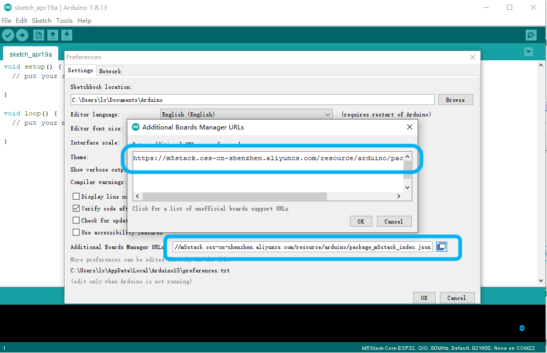Click Cancel in the Boards Manager URLs dialog

coord(394,221)
